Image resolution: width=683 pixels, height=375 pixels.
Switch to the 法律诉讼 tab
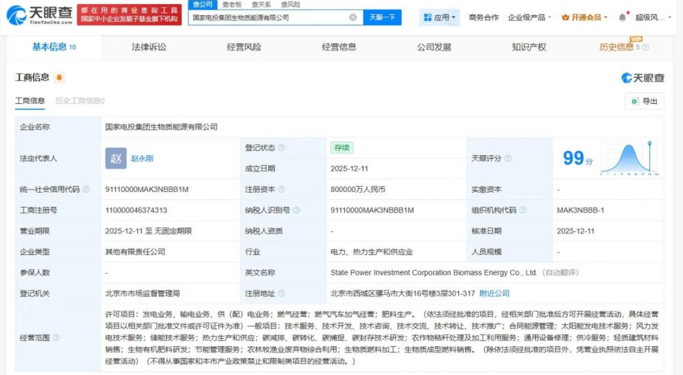coord(149,47)
